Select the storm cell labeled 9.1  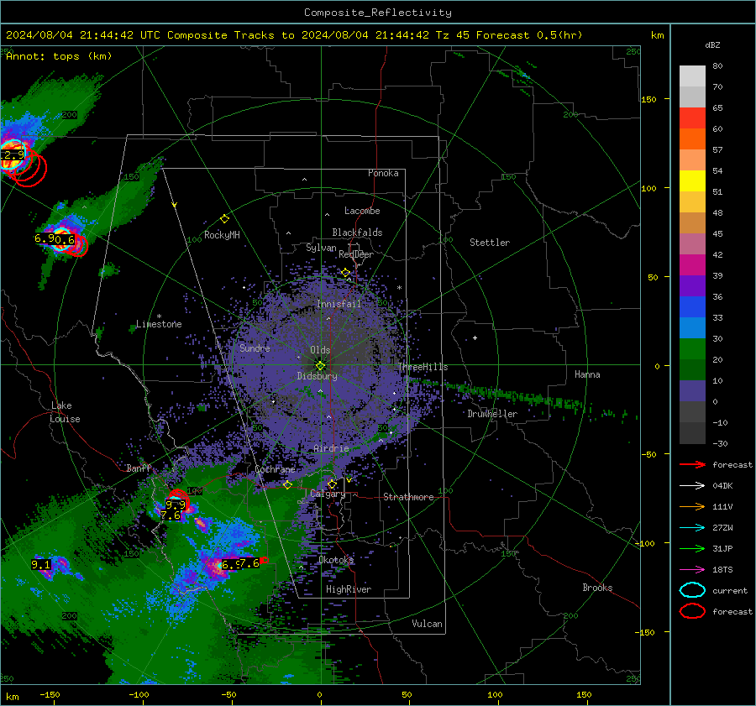click(40, 564)
